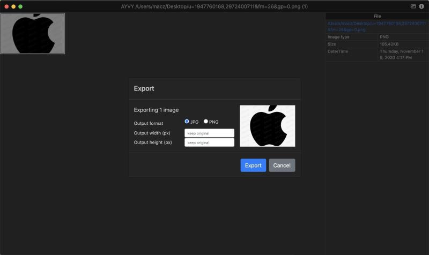Toggle the info panel icon
This screenshot has width=429, height=255.
421,6
